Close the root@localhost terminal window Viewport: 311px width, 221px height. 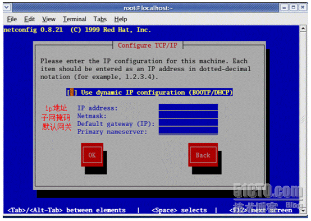click(303, 8)
